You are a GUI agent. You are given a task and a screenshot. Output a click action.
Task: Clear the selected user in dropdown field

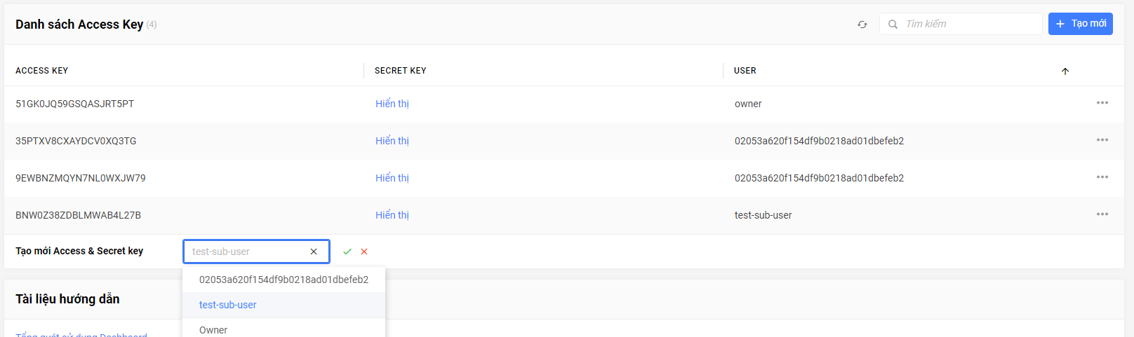[x=314, y=252]
